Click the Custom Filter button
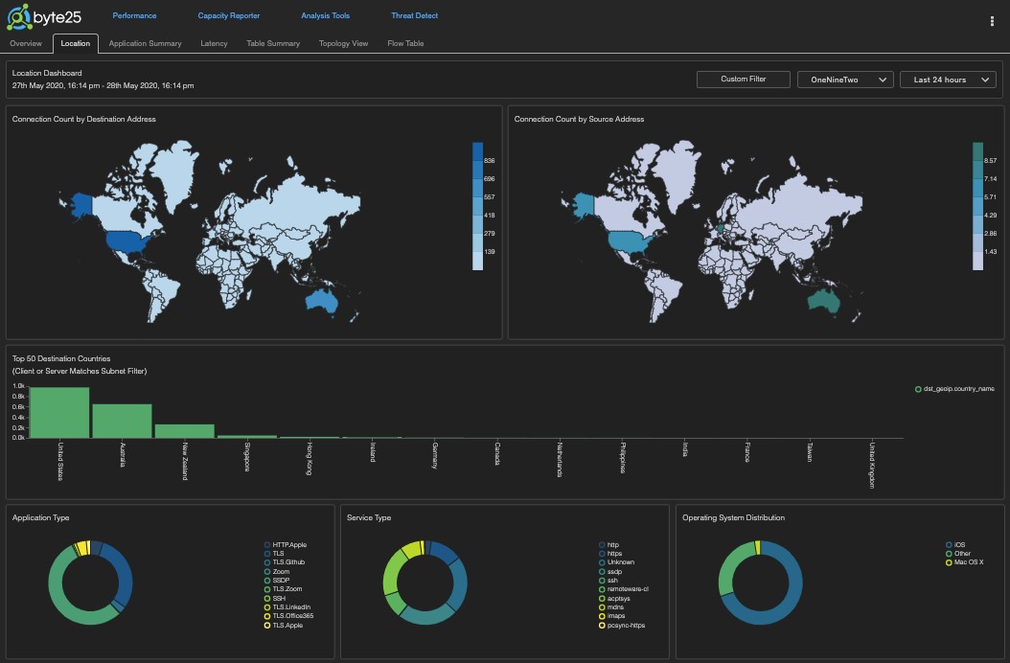This screenshot has width=1010, height=663. [744, 80]
